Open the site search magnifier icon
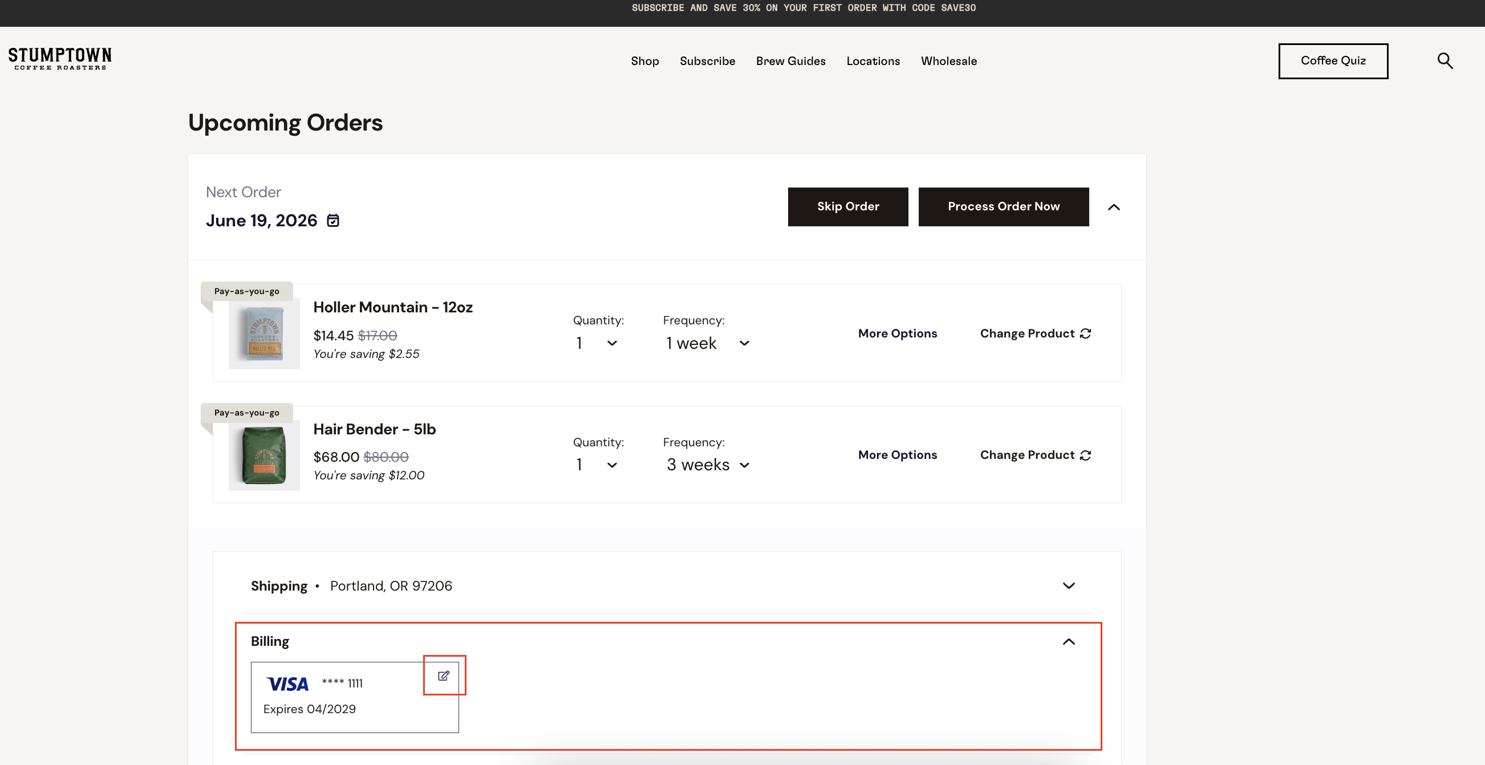 tap(1445, 60)
